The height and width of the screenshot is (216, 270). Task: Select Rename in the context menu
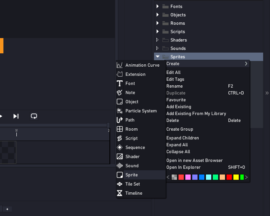[174, 86]
